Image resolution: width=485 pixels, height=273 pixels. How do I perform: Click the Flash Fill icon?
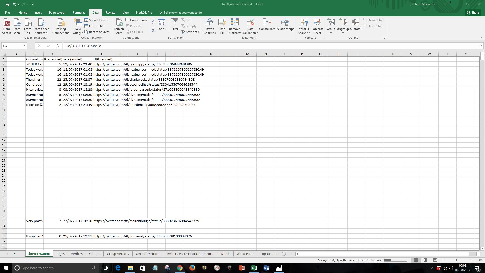tap(222, 26)
